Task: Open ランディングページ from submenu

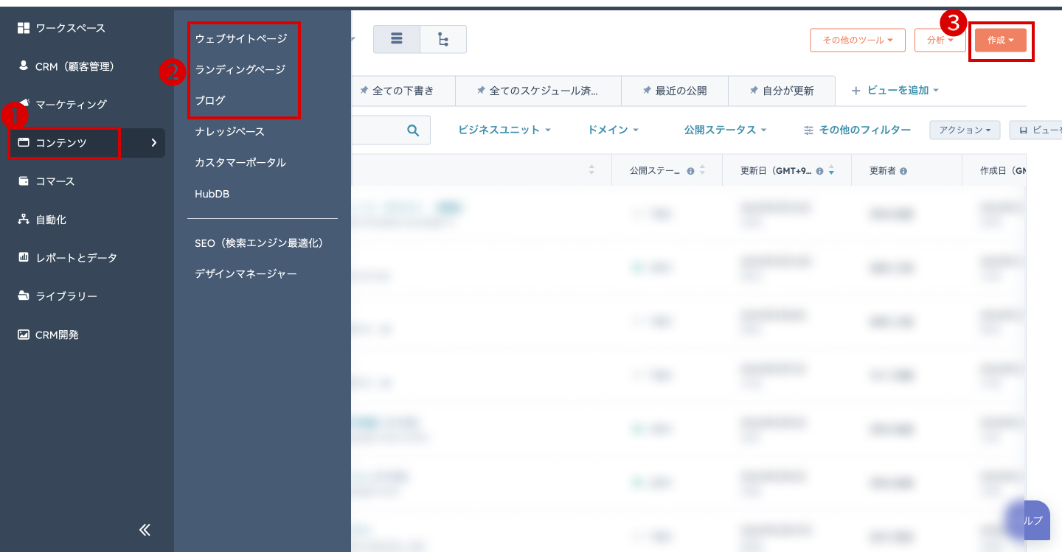Action: (240, 69)
